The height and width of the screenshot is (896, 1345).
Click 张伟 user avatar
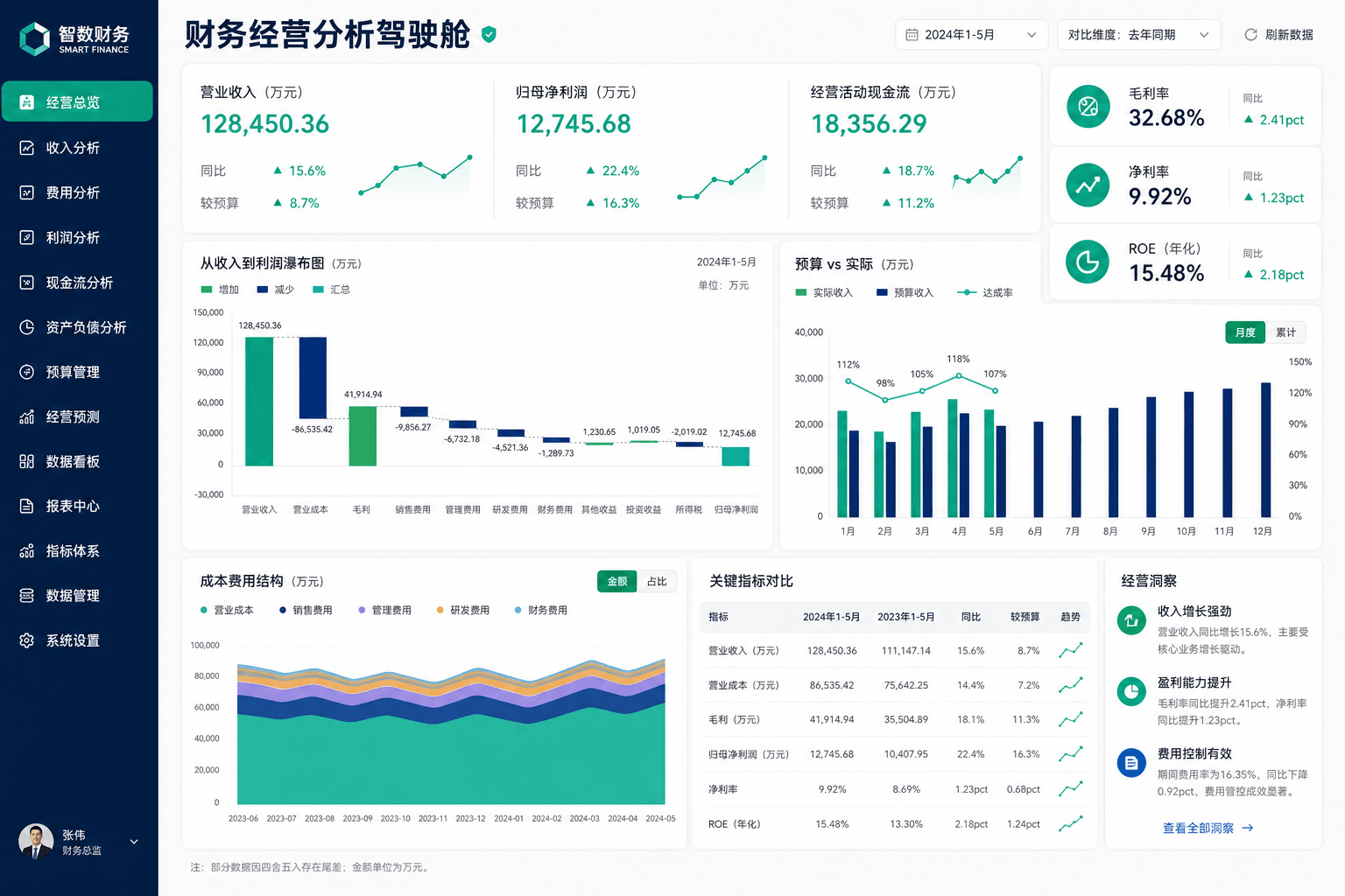click(36, 842)
